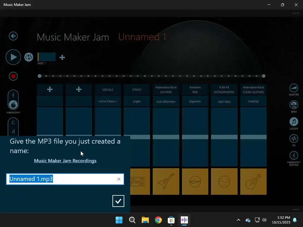
Task: Click the synth keyboard instrument tile
Action: 140,181
